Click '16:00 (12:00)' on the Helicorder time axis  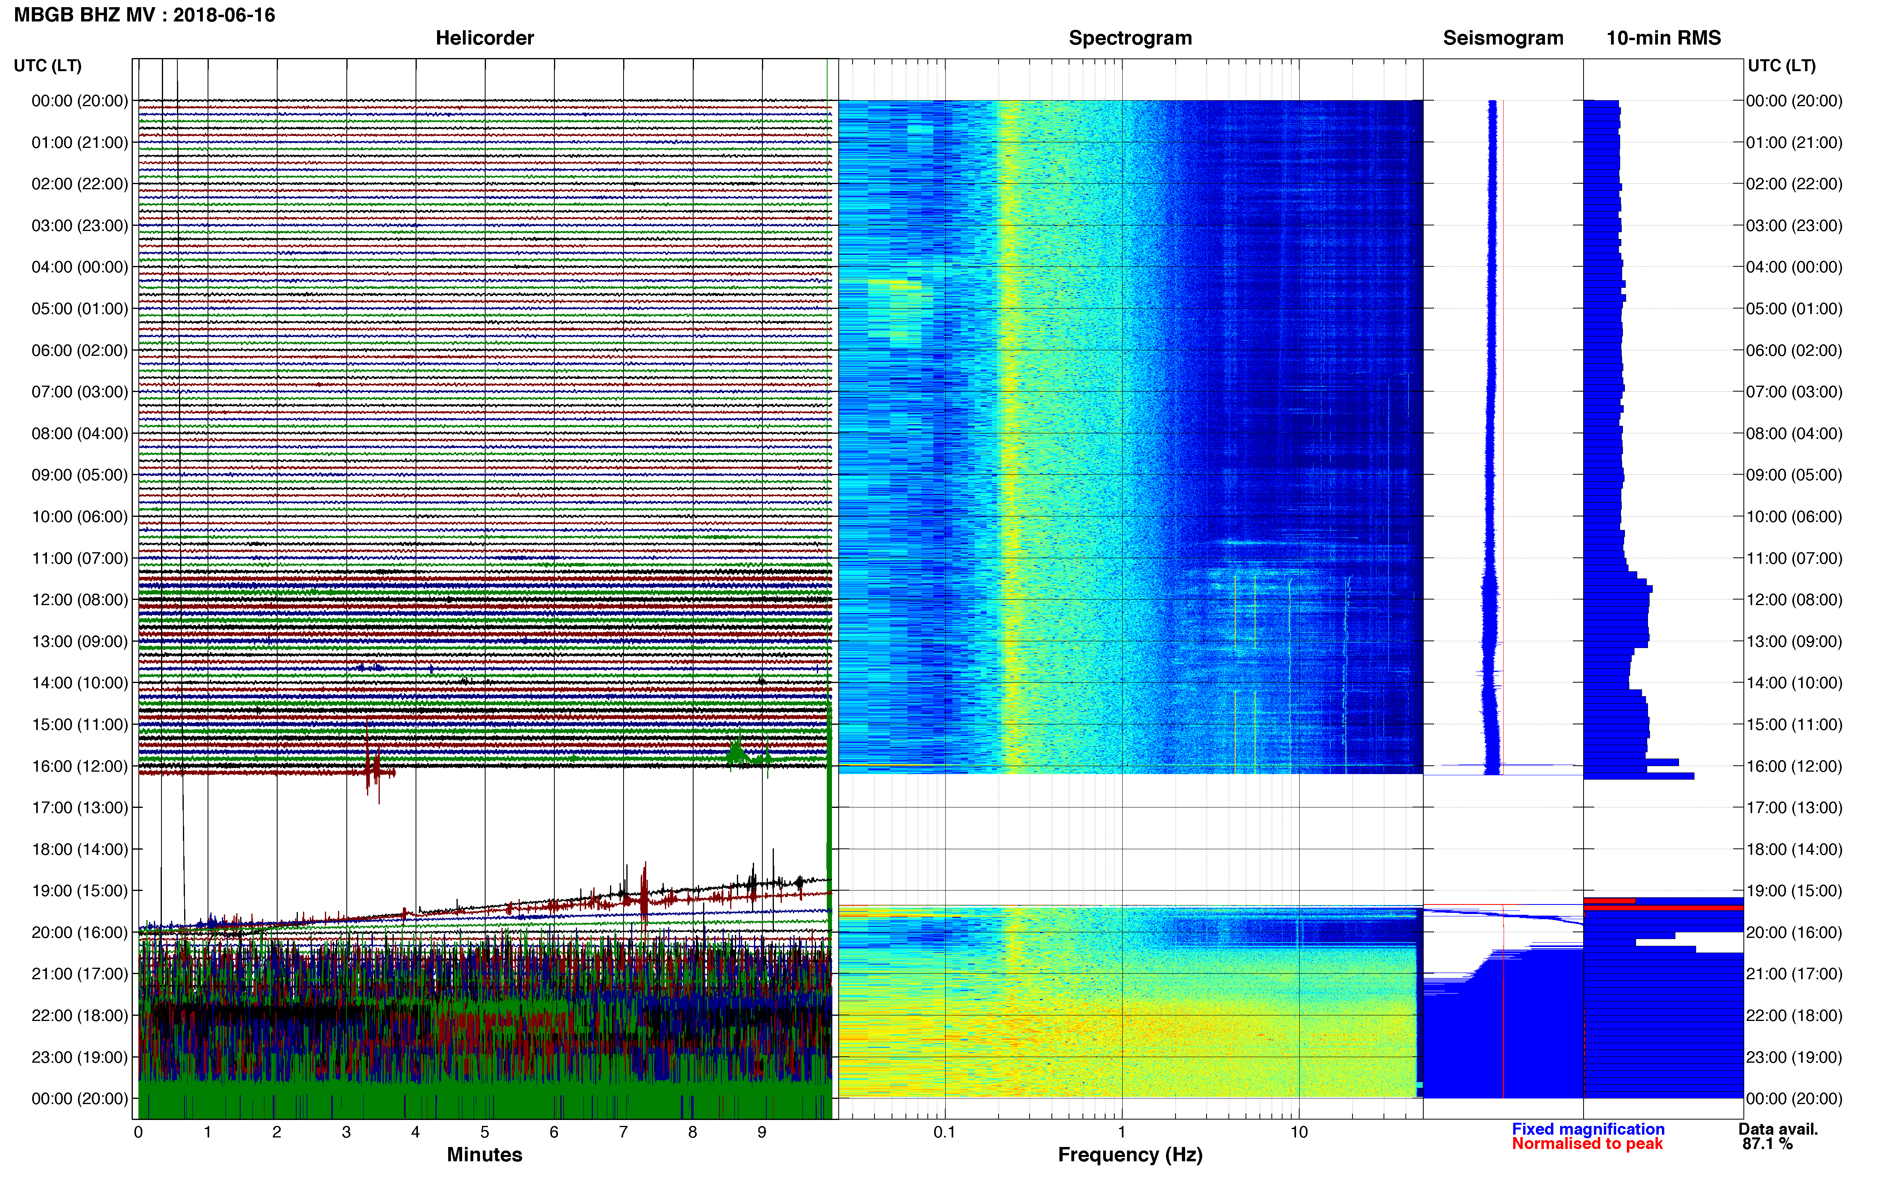tap(80, 765)
